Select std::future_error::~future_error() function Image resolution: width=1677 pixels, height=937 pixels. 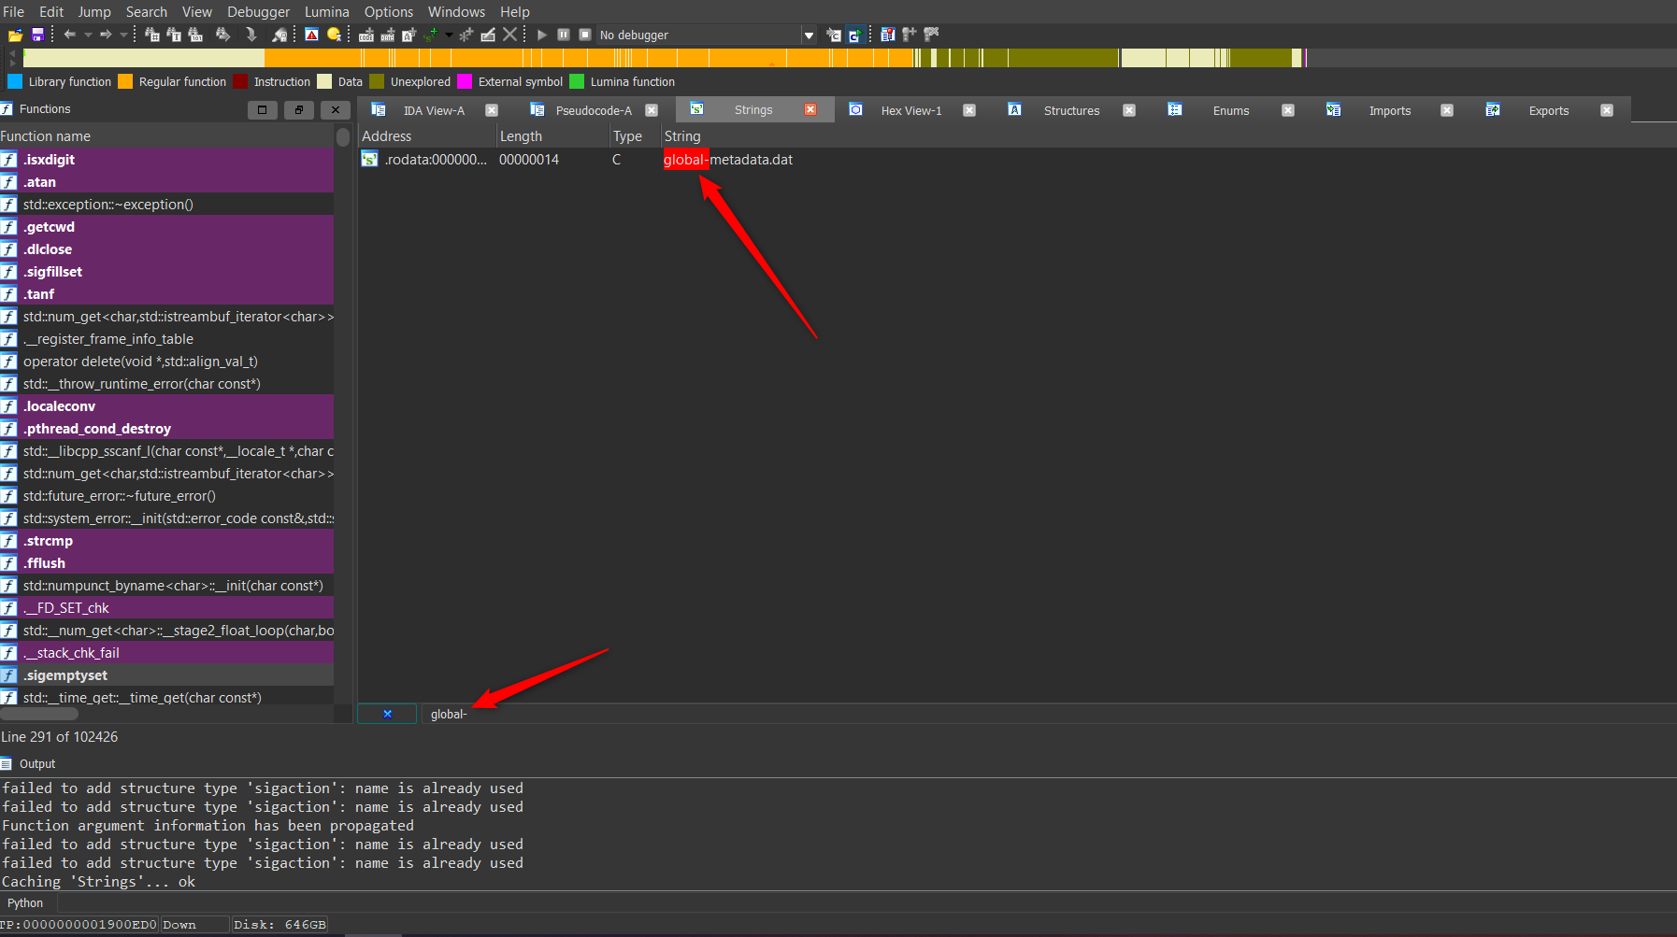(x=166, y=496)
